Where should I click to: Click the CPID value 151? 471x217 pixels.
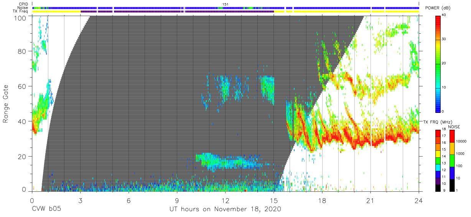point(226,4)
